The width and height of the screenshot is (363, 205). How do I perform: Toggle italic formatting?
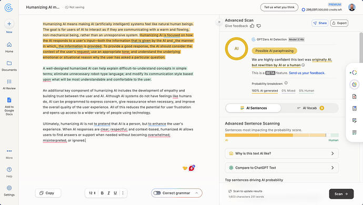tap(108, 193)
